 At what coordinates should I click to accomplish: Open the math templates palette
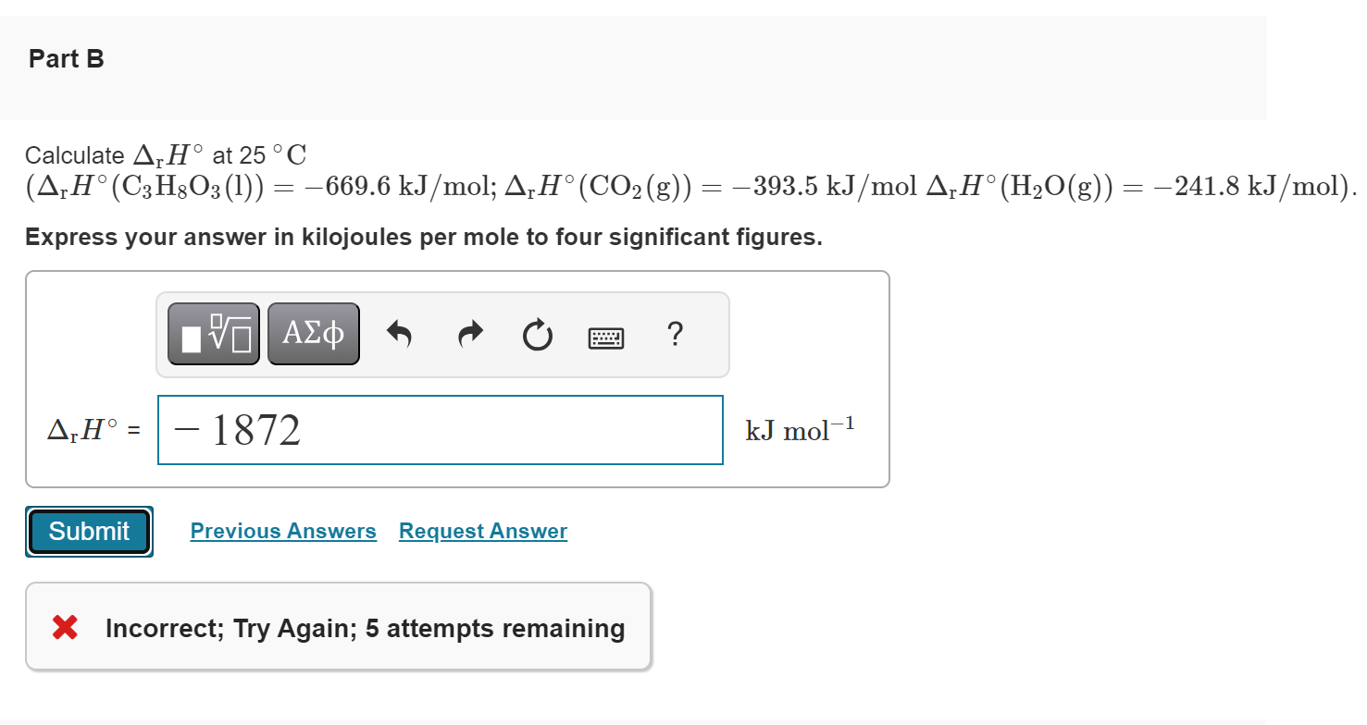click(x=212, y=333)
